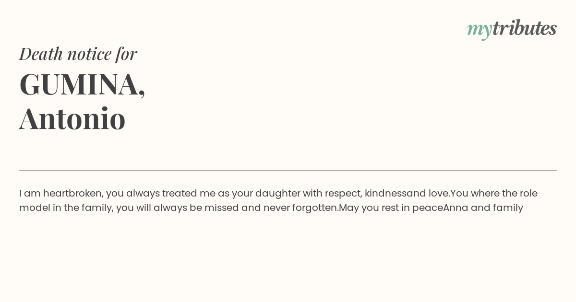576x302 pixels.
Task: Click the phrase 'rest in peaceAnna'
Action: 425,208
